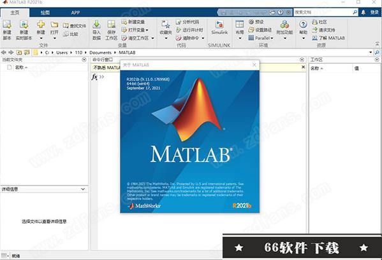Image resolution: width=382 pixels, height=260 pixels.
Task: Click the up-one-level folder icon
Action: [x=19, y=52]
